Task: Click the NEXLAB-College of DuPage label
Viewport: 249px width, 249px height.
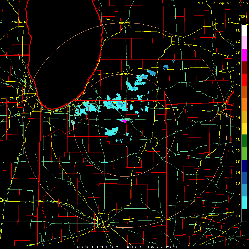Action: (x=221, y=3)
